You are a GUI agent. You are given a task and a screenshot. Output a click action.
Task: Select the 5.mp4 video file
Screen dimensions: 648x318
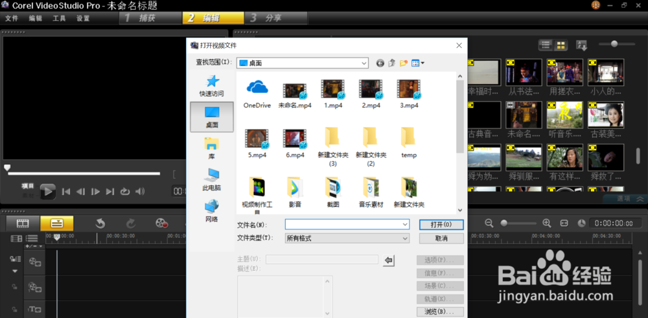pyautogui.click(x=257, y=144)
